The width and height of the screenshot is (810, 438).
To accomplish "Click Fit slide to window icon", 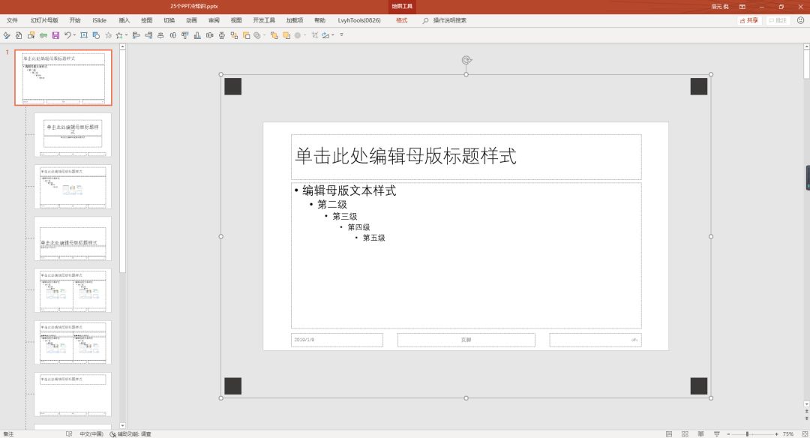I will pos(804,433).
